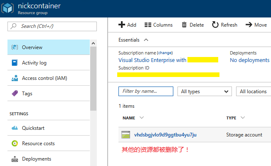Click the circular Refresh arrow icon

pos(215,25)
